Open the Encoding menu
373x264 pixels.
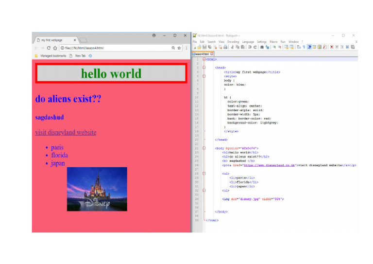tap(233, 42)
